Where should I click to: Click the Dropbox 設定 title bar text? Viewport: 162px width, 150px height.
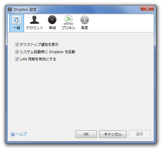click(x=25, y=10)
